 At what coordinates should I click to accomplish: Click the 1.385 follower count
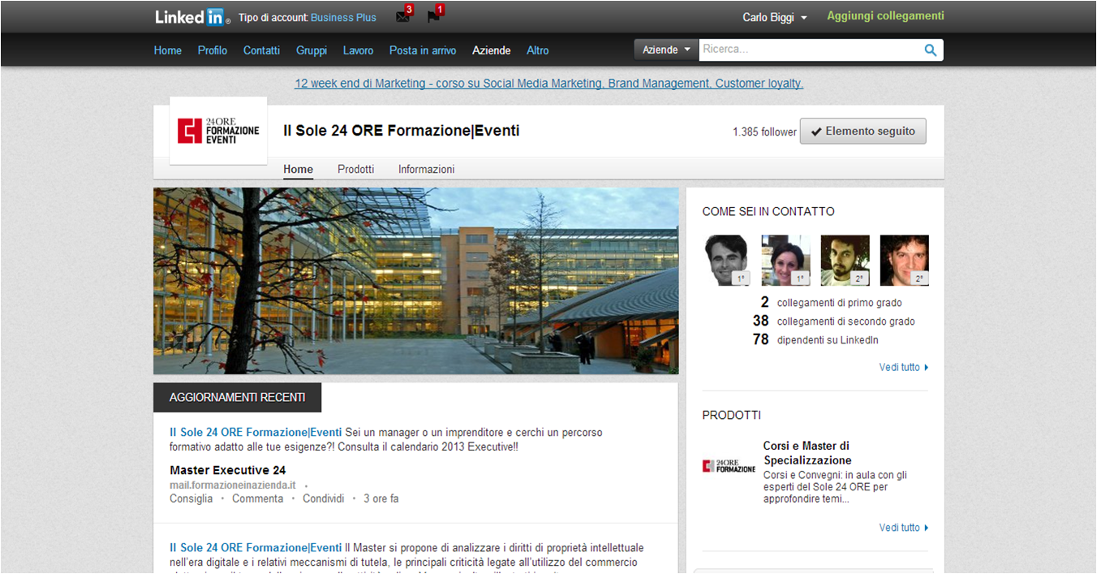(x=764, y=132)
